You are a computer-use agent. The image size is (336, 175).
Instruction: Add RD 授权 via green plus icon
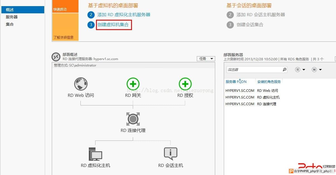tap(185, 84)
